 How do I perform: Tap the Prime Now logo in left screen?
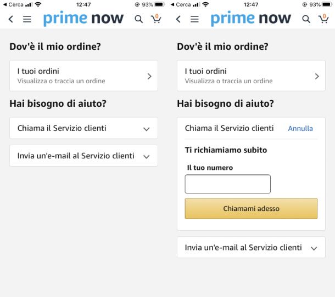tap(83, 19)
